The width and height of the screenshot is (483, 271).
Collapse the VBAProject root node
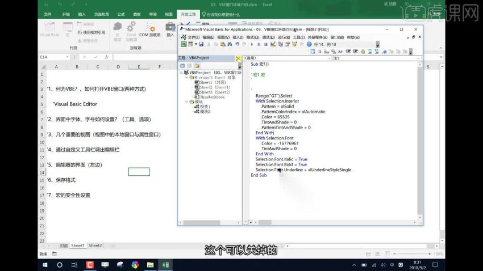(181, 73)
